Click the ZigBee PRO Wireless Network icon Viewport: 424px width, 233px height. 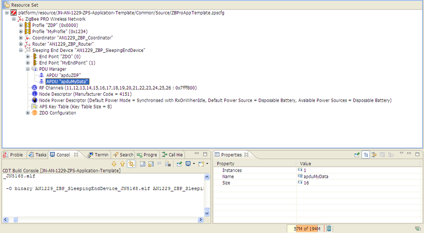20,19
